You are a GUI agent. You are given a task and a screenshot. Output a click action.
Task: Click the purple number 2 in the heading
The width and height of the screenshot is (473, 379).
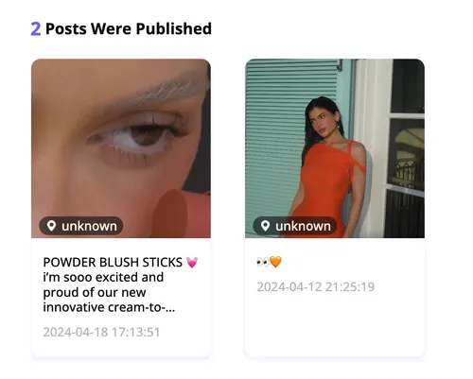36,29
